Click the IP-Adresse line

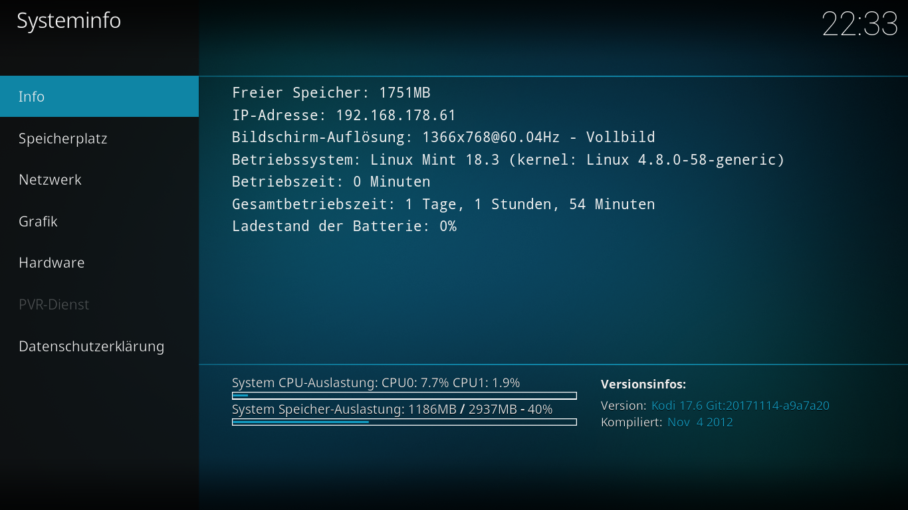(344, 115)
